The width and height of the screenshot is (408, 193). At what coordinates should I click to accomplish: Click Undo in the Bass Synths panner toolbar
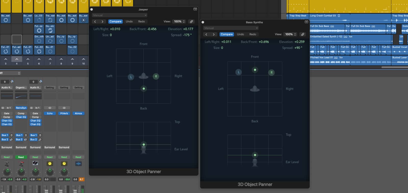240,34
